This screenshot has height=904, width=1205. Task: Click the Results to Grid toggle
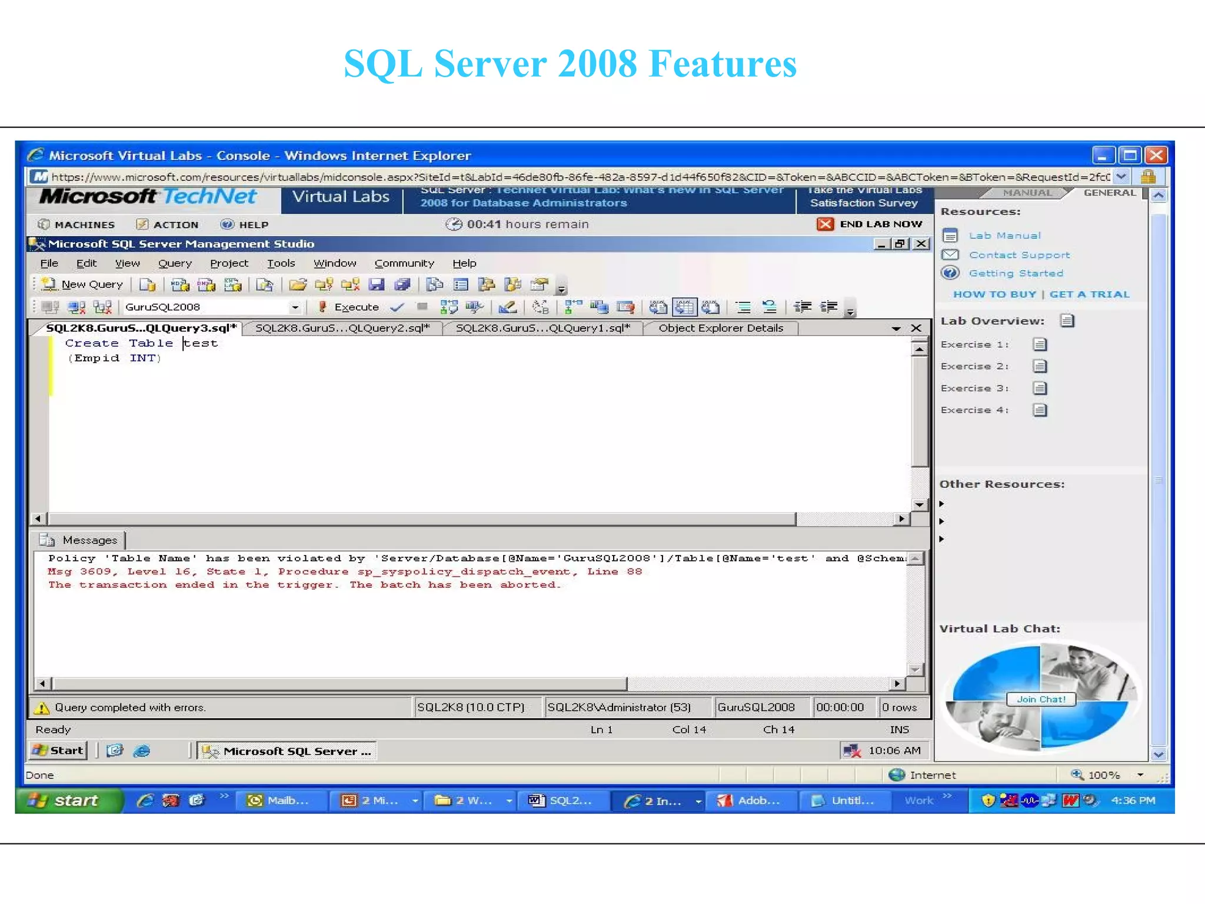point(684,307)
